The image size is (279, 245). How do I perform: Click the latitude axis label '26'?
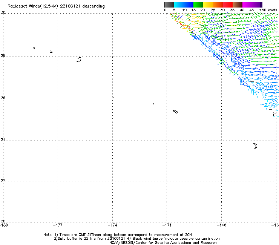(3, 98)
